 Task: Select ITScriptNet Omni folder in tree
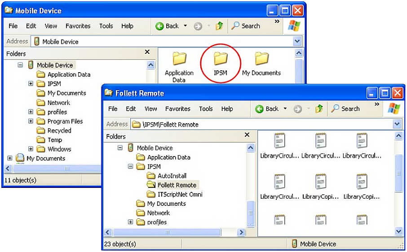180,194
